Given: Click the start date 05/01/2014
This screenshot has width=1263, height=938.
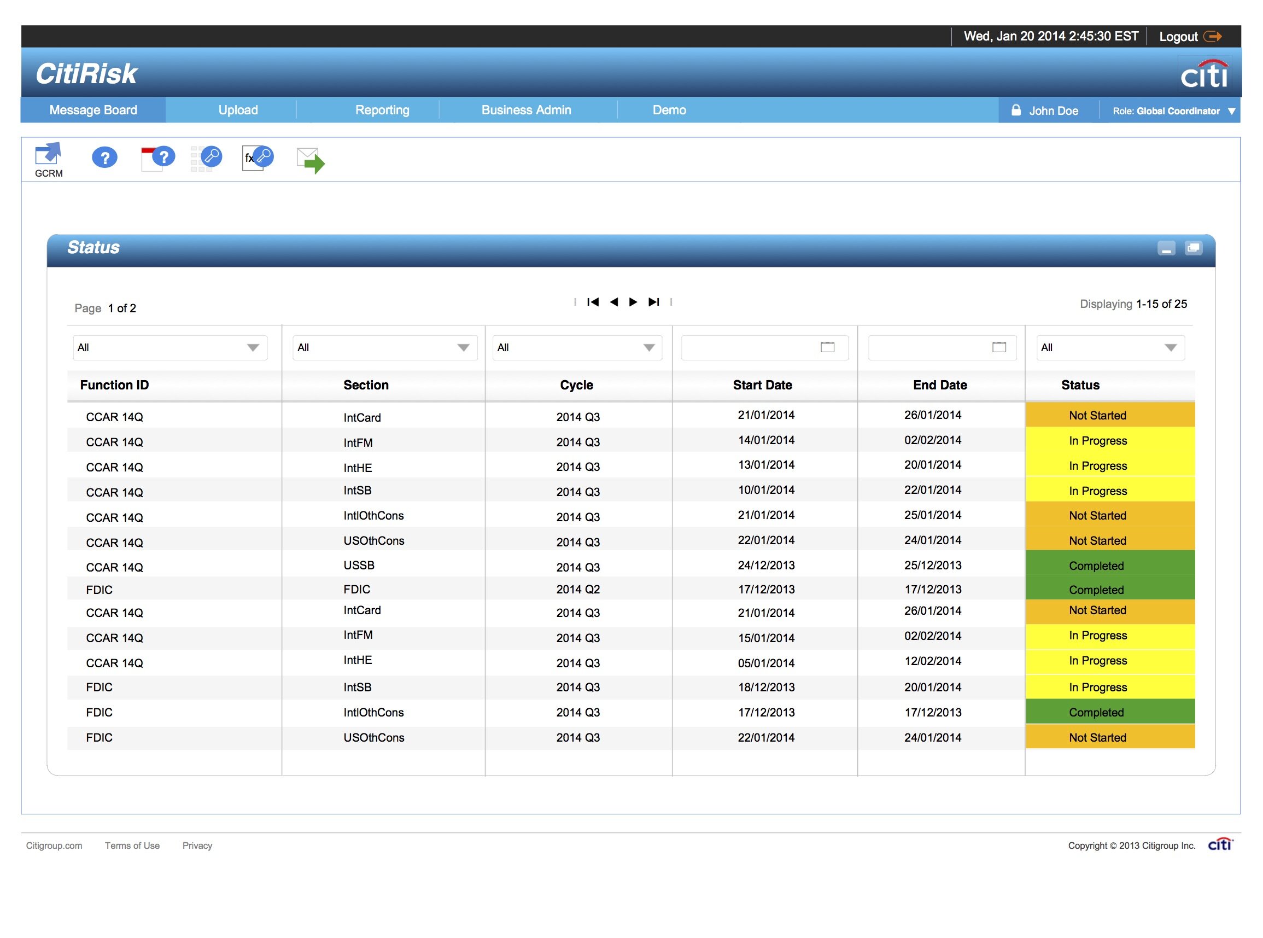Looking at the screenshot, I should pyautogui.click(x=767, y=663).
